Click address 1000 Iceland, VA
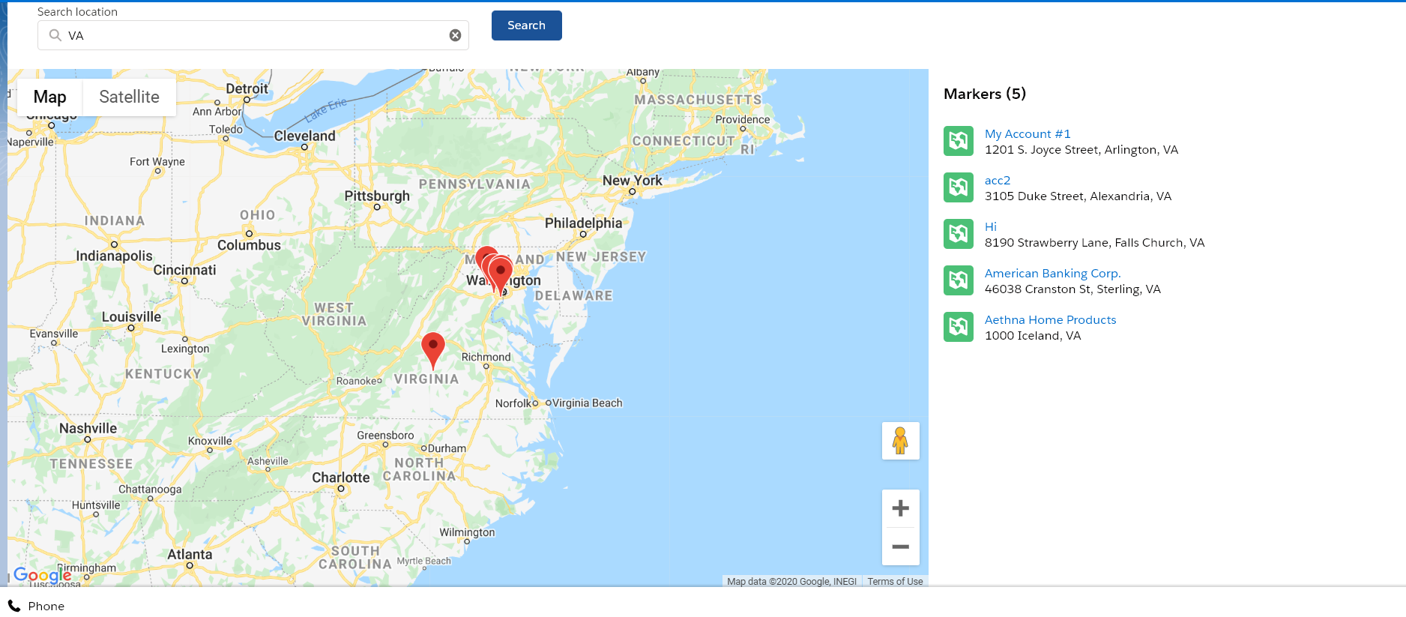 pos(1033,335)
